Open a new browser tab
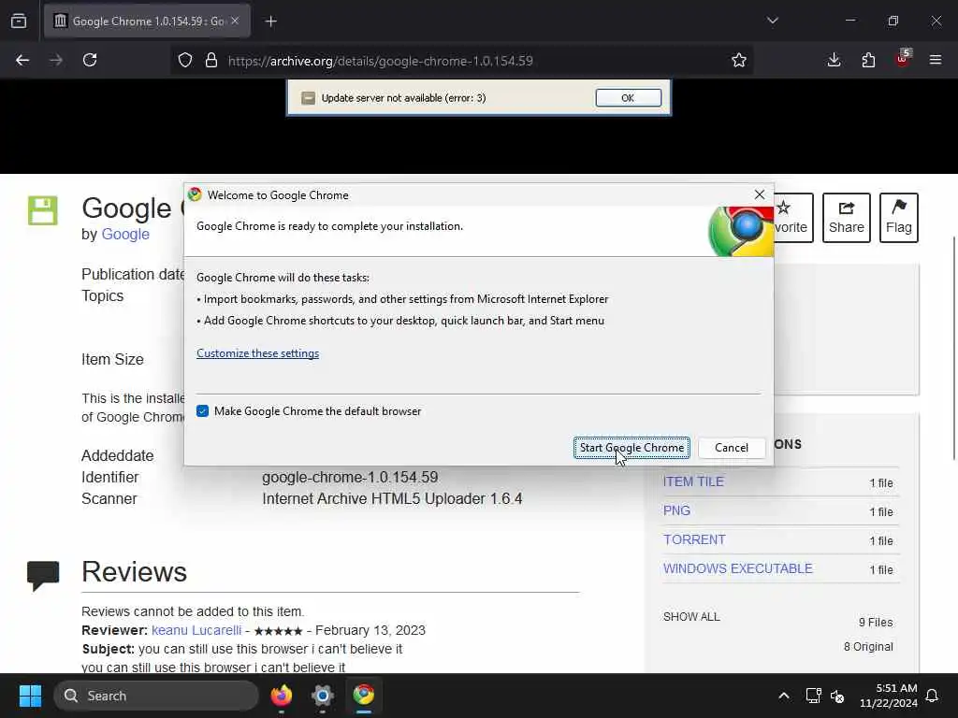The height and width of the screenshot is (718, 958). [271, 22]
